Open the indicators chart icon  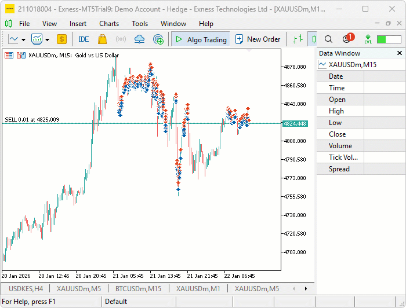tap(37, 39)
